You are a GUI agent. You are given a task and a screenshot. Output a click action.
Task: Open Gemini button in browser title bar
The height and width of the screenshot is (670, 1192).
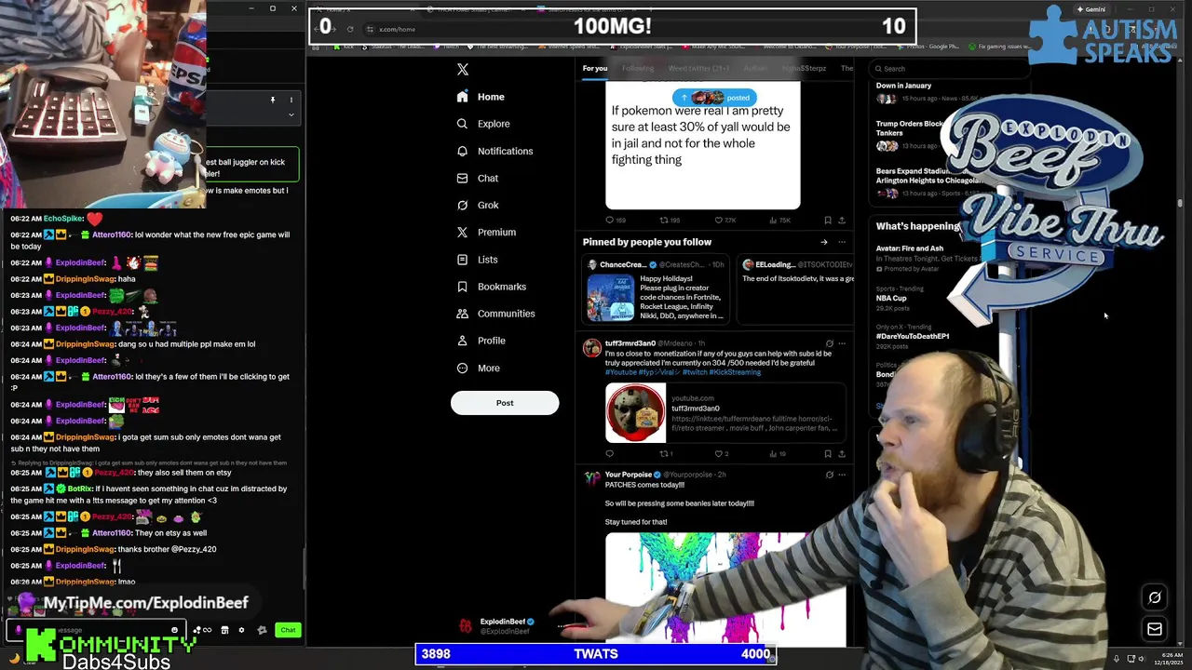(x=1091, y=9)
